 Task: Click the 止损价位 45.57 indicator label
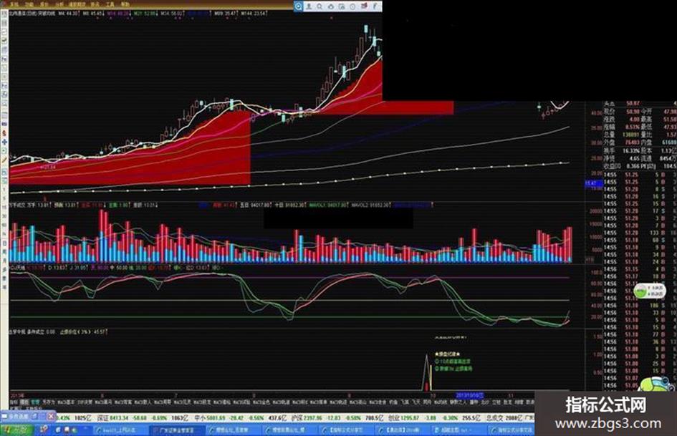coord(83,332)
